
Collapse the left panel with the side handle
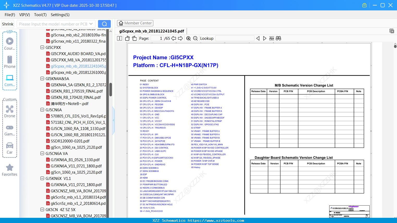point(113,120)
